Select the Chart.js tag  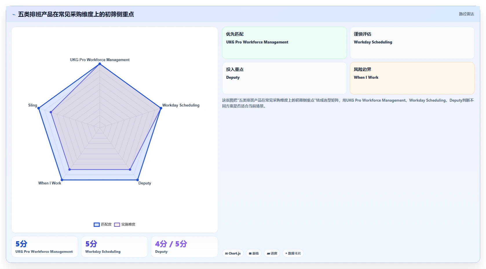(x=233, y=253)
